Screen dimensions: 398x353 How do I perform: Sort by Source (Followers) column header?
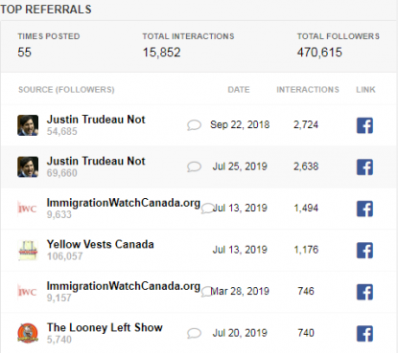pos(66,90)
